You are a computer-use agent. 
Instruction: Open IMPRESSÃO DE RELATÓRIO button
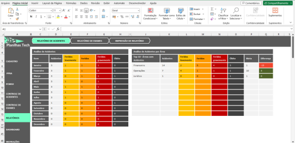pos(129,41)
